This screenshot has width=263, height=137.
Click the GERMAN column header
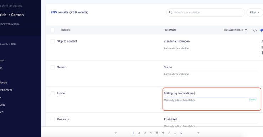pyautogui.click(x=170, y=30)
